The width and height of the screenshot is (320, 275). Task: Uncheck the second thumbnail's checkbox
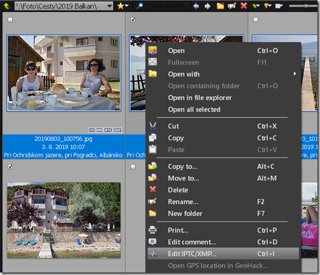[133, 20]
